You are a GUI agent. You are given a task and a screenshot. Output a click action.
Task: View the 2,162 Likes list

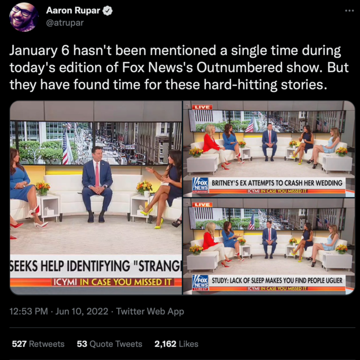pyautogui.click(x=176, y=344)
